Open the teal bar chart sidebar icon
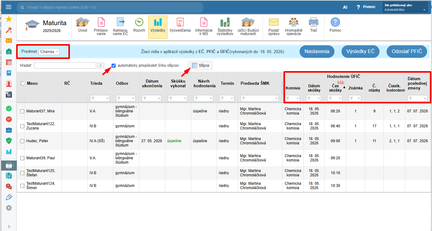 (9, 152)
